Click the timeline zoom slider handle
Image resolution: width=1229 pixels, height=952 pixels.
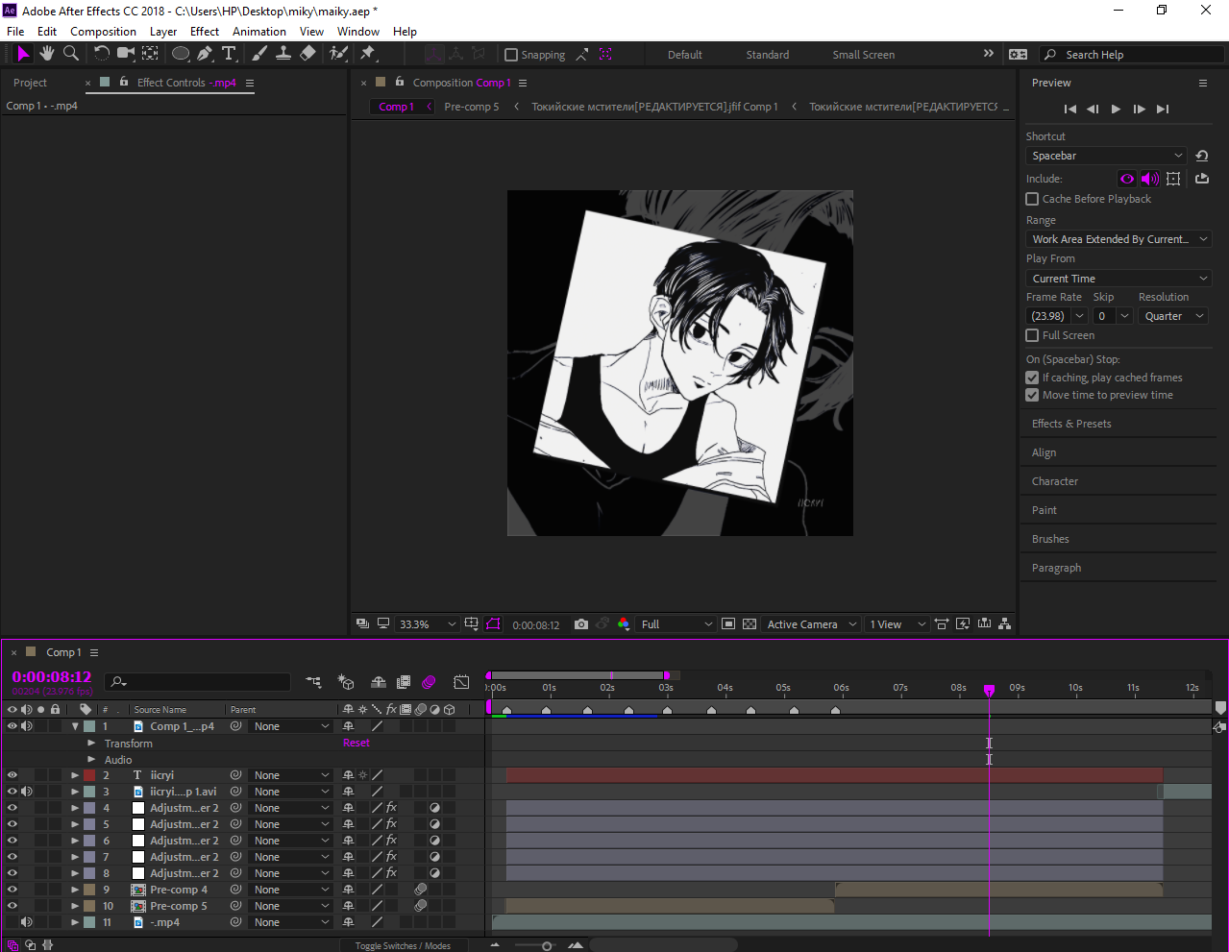tap(547, 946)
